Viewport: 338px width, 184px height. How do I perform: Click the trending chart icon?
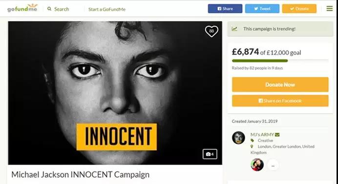(x=234, y=29)
